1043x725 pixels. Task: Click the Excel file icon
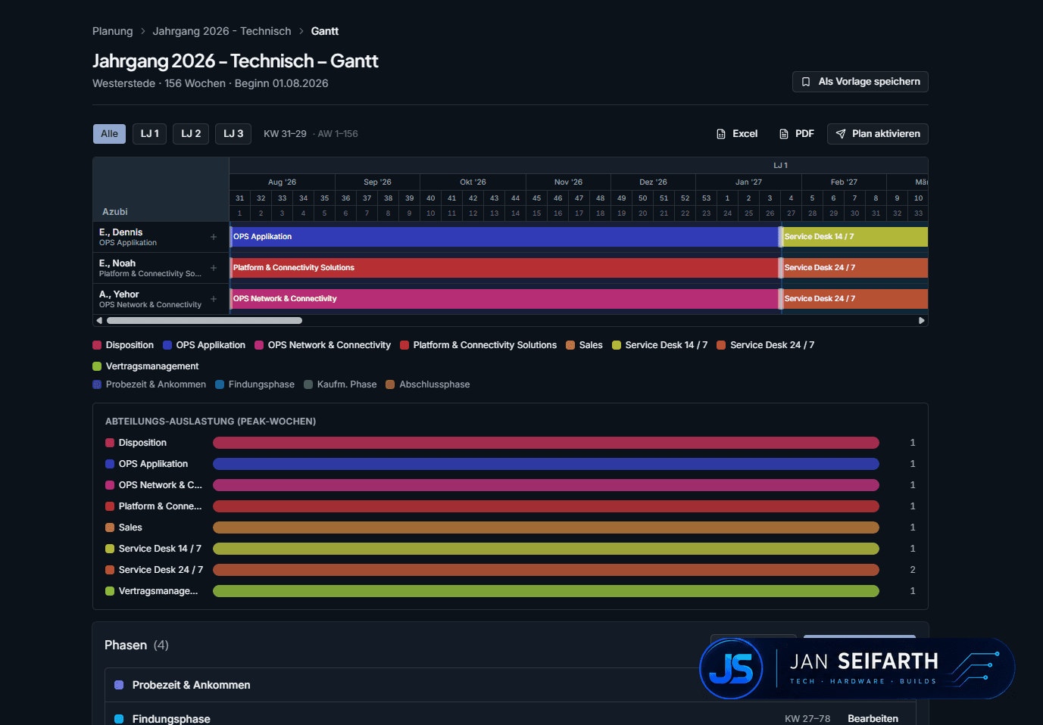[x=721, y=134]
